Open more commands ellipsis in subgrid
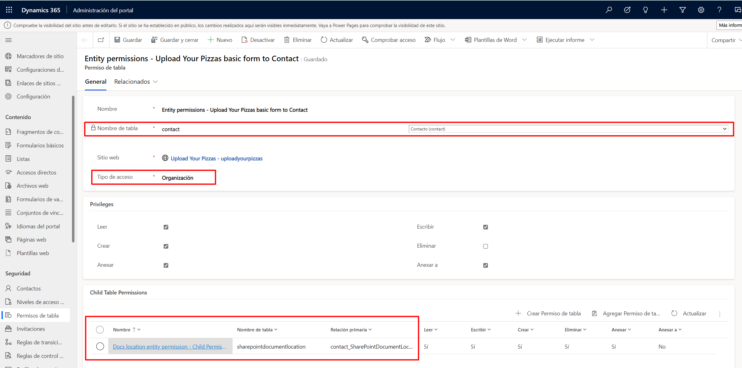Viewport: 742px width, 368px height. (x=720, y=314)
